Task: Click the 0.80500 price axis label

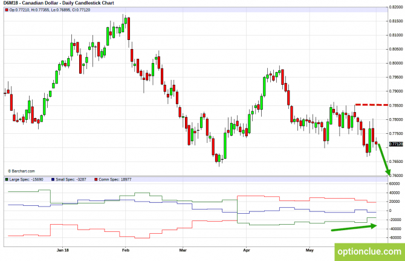Action: (396, 49)
